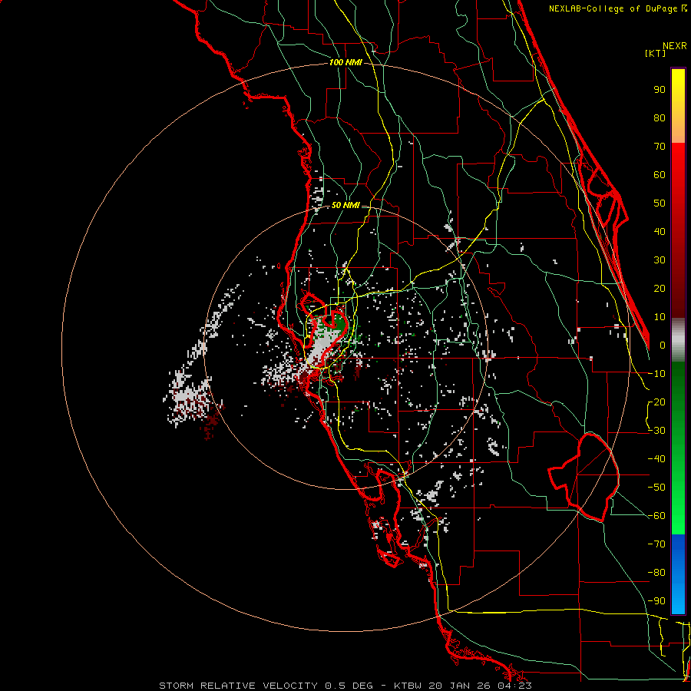Click the -40 value on the velocity scale
Image resolution: width=691 pixels, height=691 pixels.
pos(656,459)
